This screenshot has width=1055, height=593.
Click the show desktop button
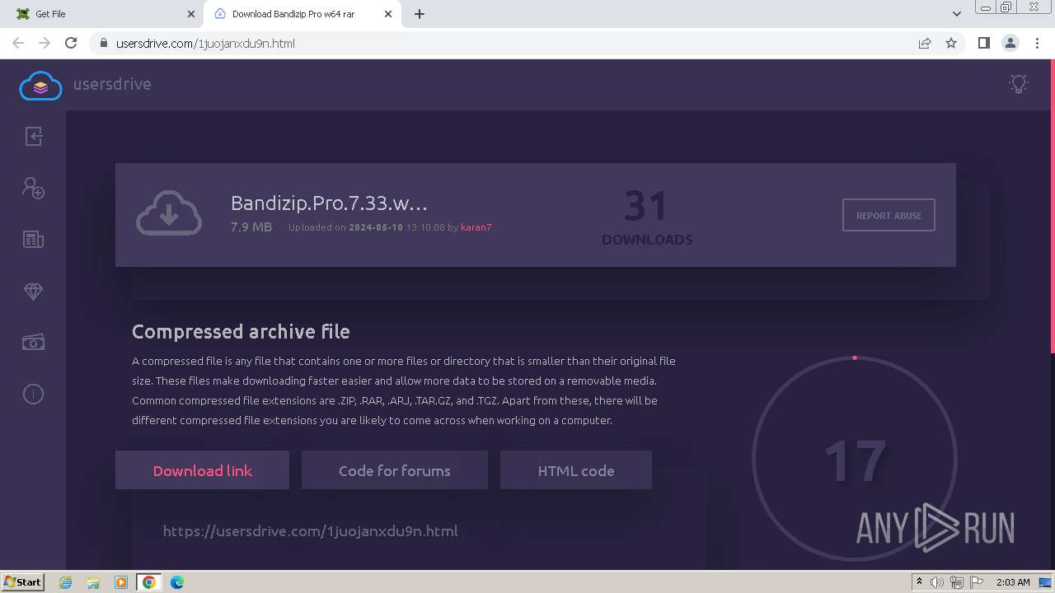click(1045, 582)
